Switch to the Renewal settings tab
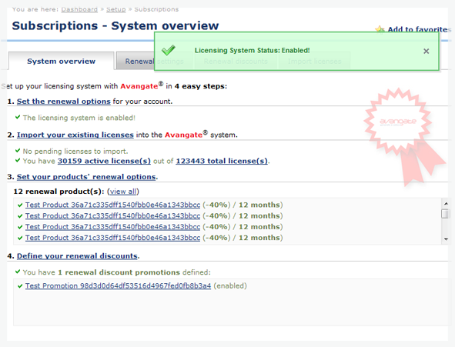455x347 pixels. [155, 61]
